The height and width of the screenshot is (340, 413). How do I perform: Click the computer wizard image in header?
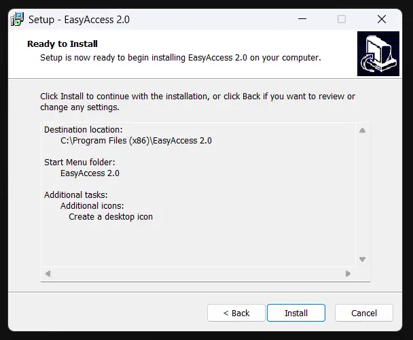click(x=378, y=54)
